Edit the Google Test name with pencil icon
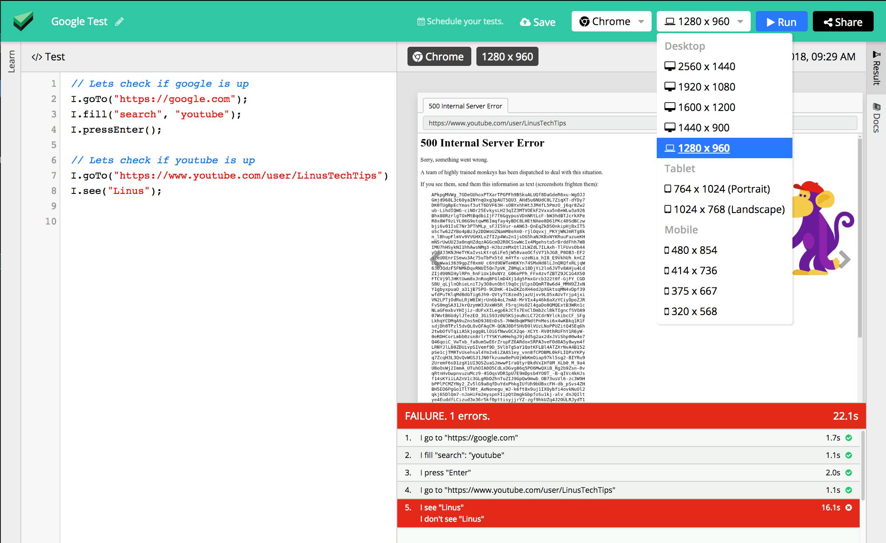Screen dimensions: 886x543 [x=120, y=22]
